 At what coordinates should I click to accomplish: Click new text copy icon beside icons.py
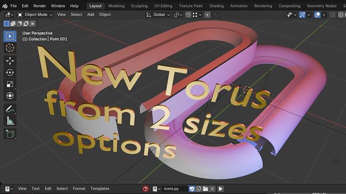[x=199, y=188]
